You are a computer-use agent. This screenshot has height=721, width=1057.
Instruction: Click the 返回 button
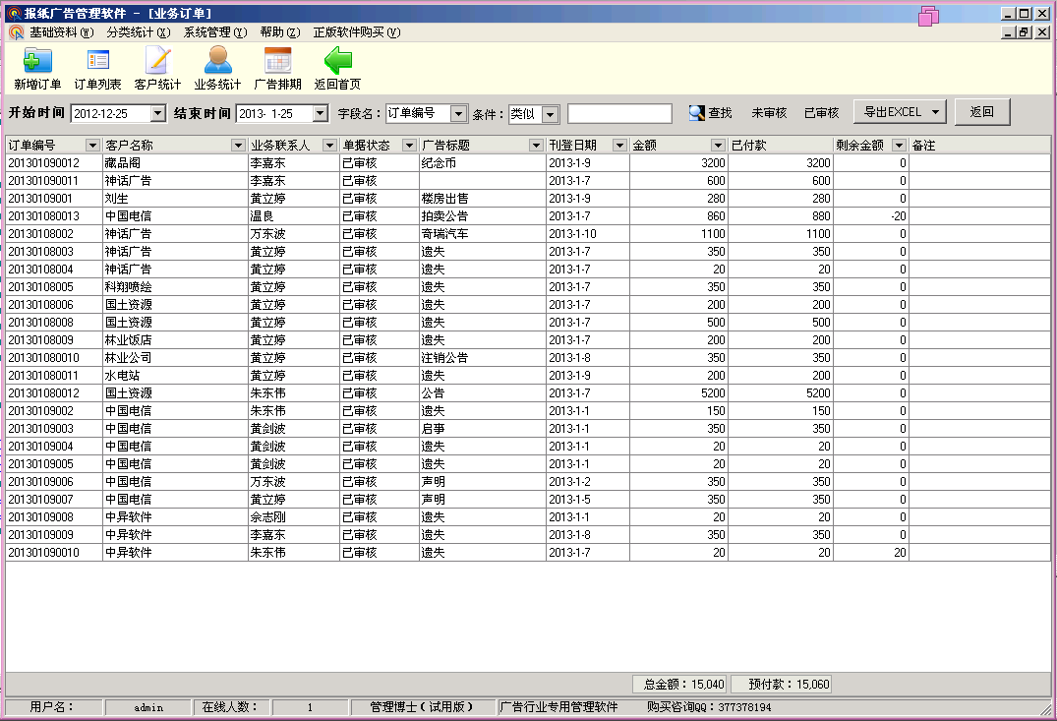pyautogui.click(x=981, y=112)
